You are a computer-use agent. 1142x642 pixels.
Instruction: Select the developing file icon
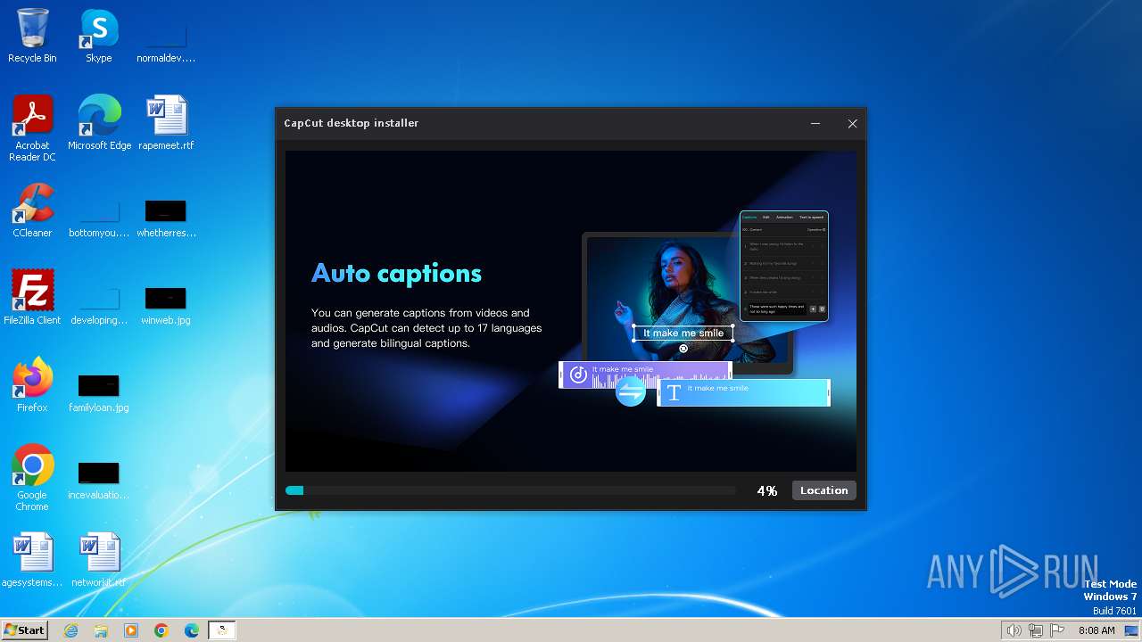[99, 303]
